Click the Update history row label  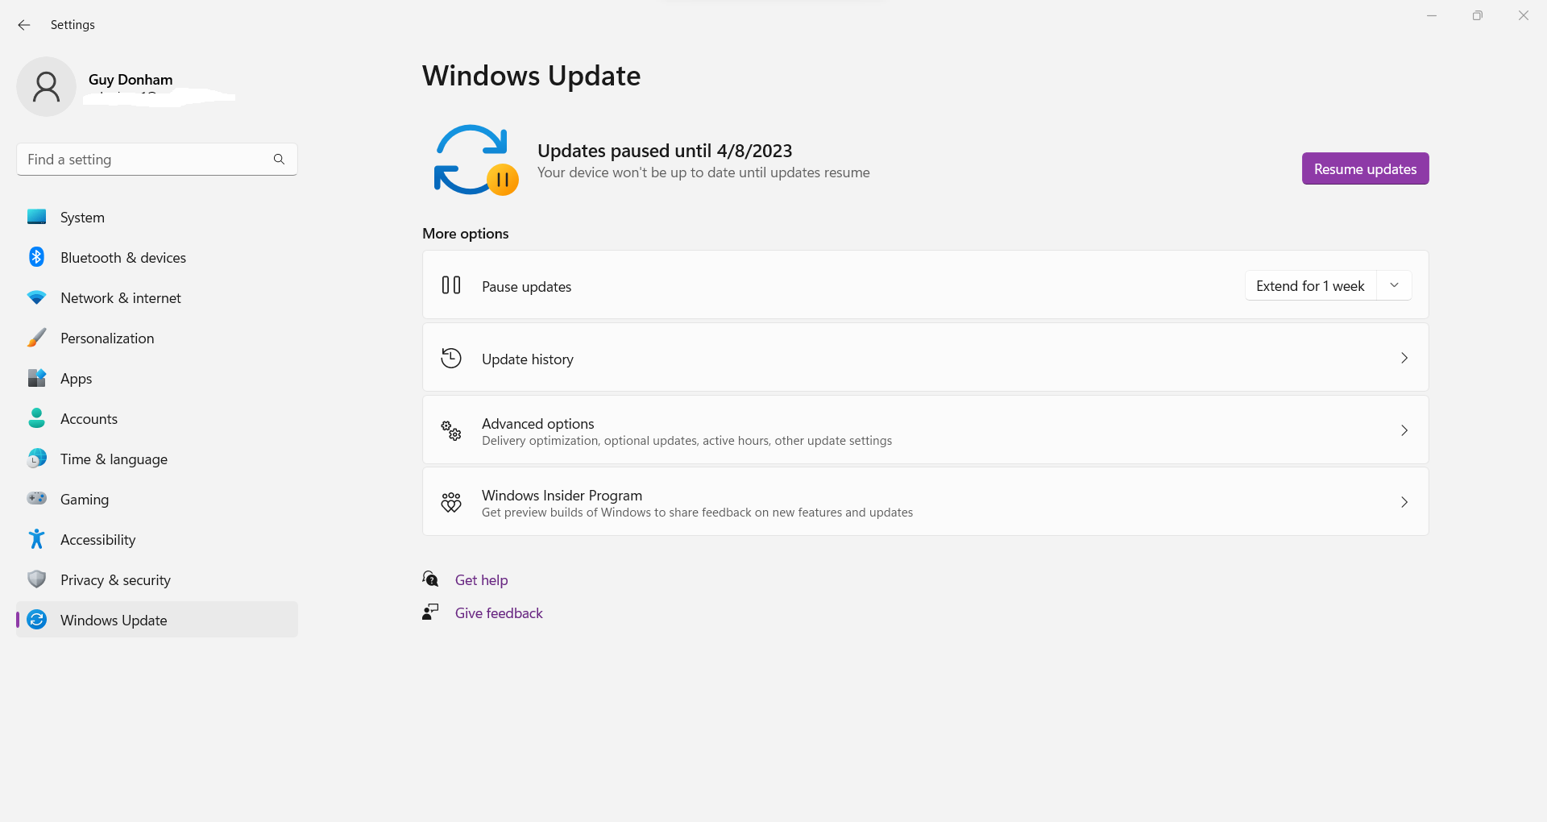point(528,359)
